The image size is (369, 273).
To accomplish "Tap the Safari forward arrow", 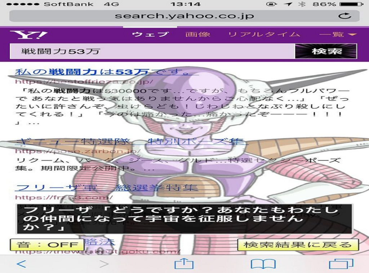I will (104, 264).
